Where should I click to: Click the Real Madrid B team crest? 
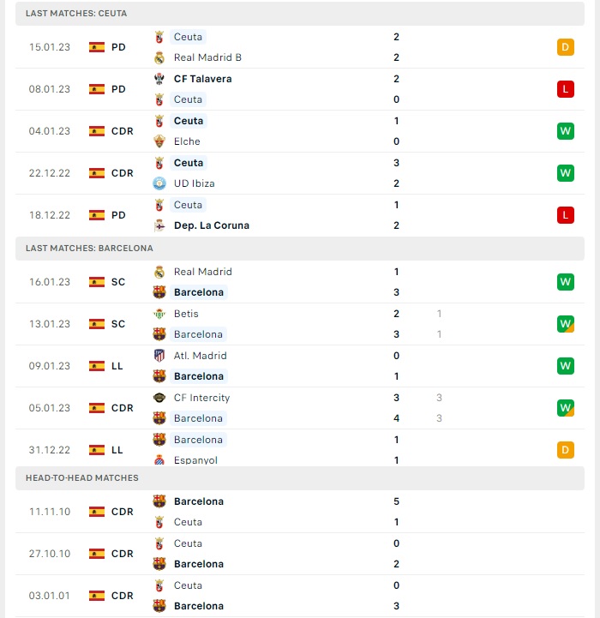(159, 57)
